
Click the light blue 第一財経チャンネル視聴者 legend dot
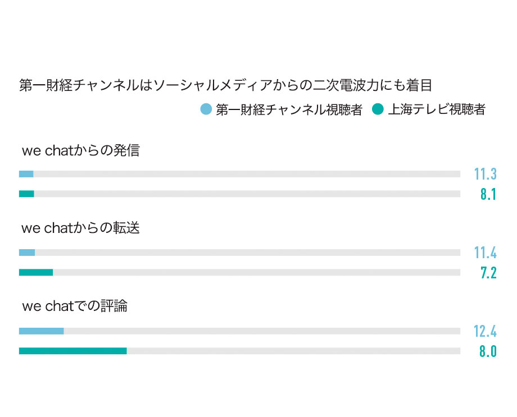click(206, 109)
